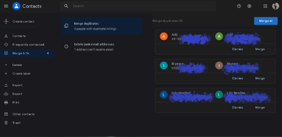Click the Labels heading text
This screenshot has height=137, width=282.
tap(17, 65)
